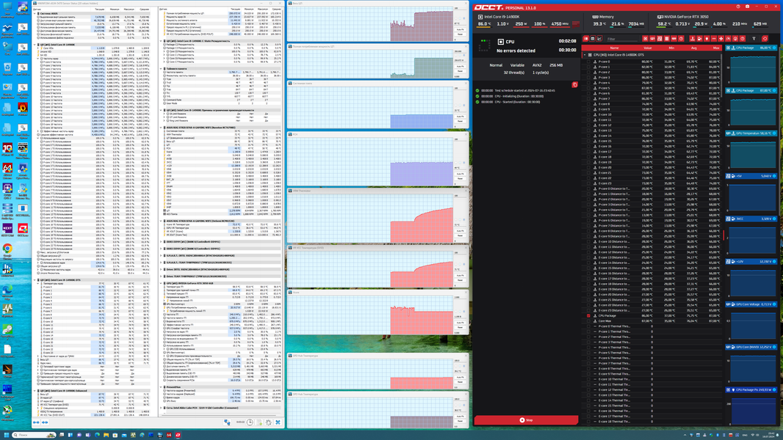Click the Windows taskbar search box
The image size is (783, 440).
tap(34, 435)
